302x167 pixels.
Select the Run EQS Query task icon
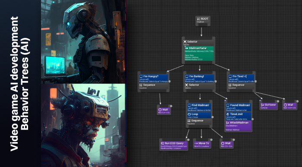(162, 143)
